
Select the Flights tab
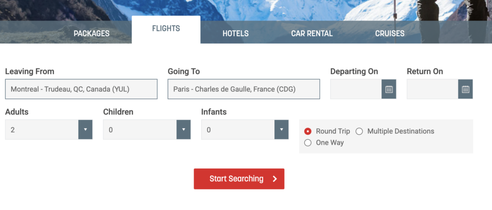(166, 29)
